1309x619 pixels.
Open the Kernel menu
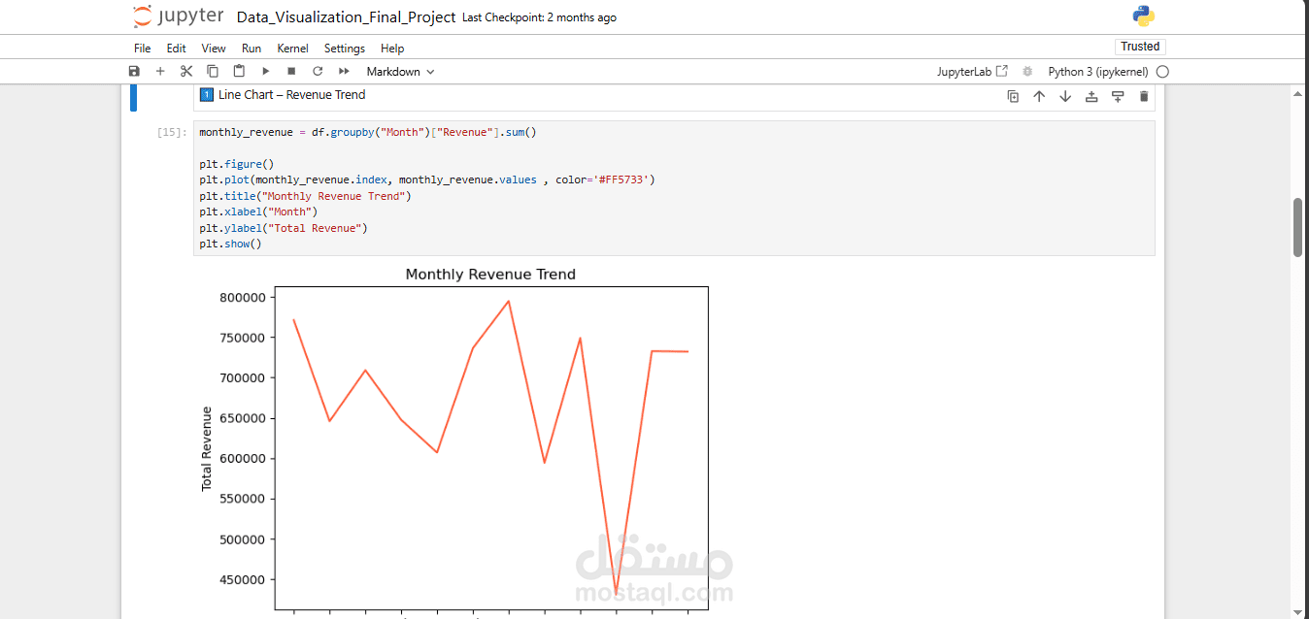tap(292, 48)
